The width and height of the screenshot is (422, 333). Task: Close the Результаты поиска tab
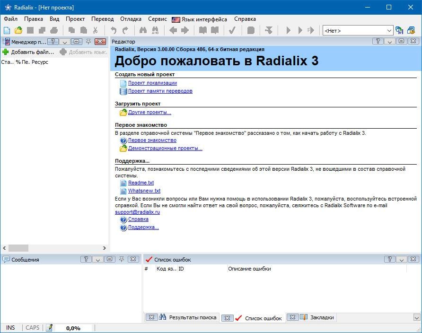coord(151,317)
